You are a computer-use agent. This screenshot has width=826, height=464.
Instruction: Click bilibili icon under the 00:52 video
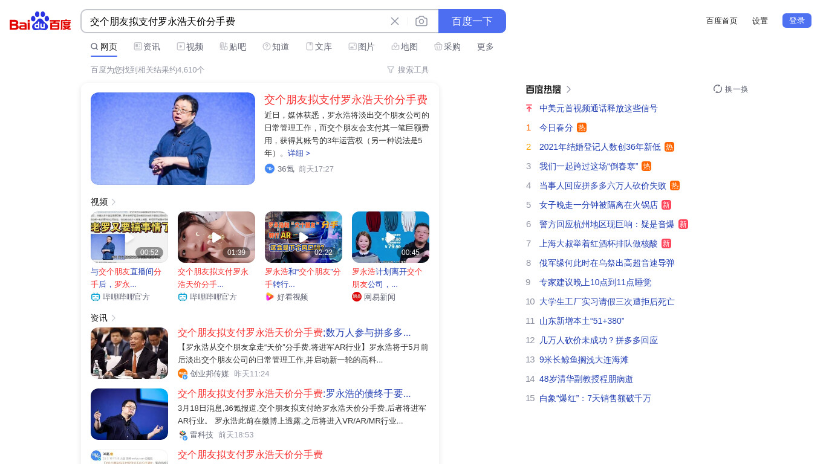pyautogui.click(x=96, y=297)
